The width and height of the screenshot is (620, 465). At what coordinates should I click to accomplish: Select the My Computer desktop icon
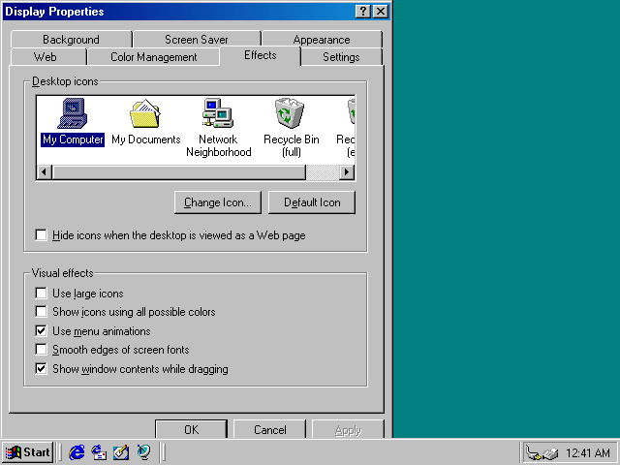(73, 122)
